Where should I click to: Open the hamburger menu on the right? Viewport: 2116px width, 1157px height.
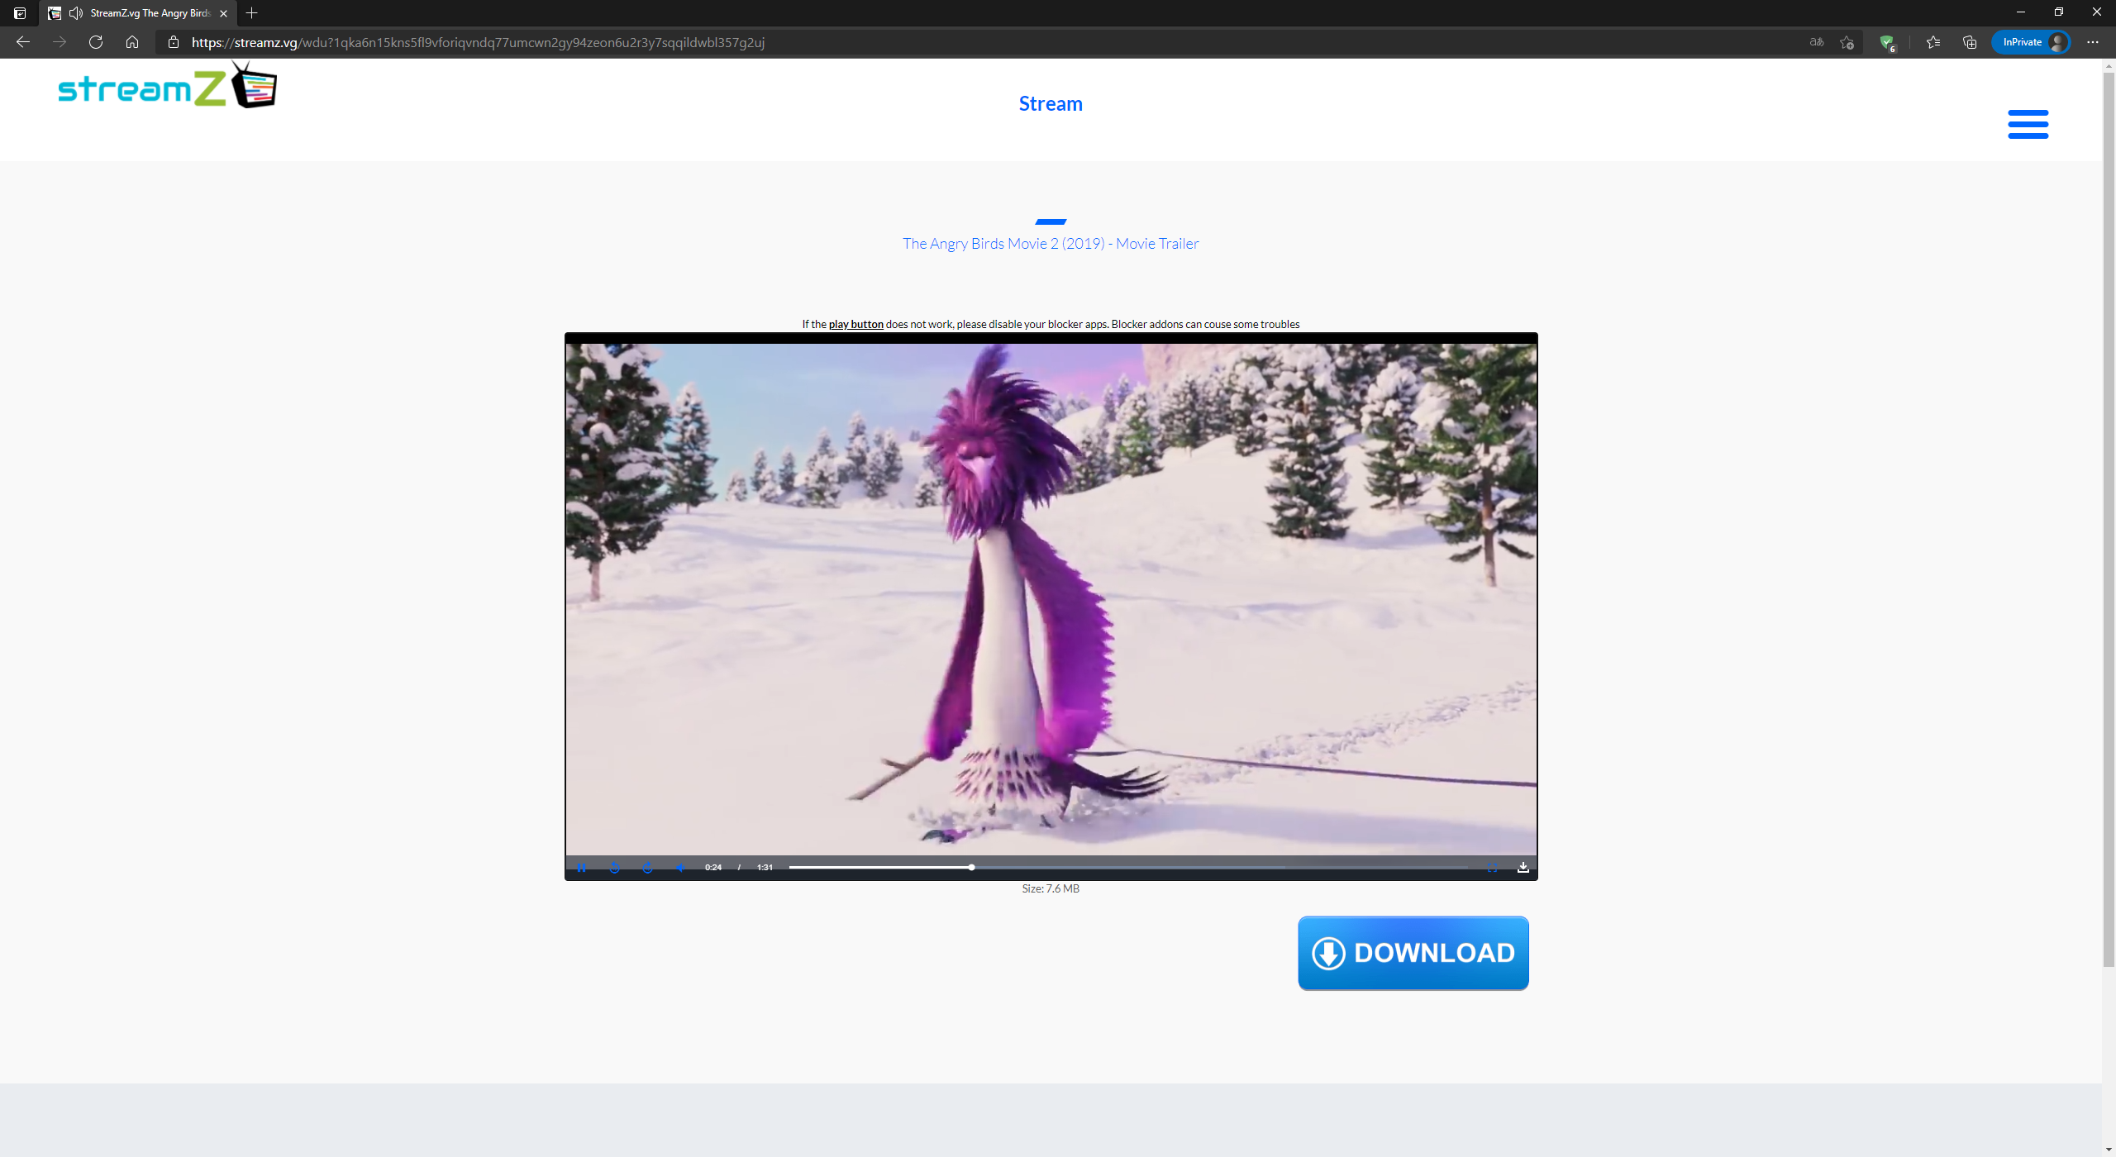[x=2028, y=123]
